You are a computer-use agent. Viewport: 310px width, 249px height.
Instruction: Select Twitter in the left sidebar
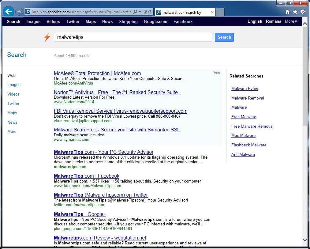13,104
